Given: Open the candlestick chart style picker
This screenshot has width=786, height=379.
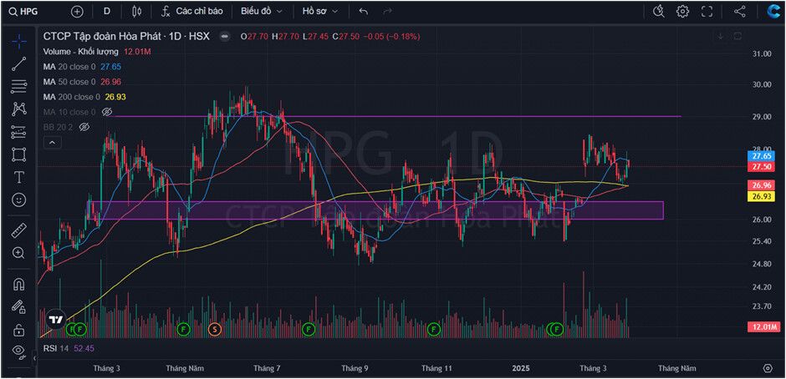Looking at the screenshot, I should click(x=136, y=12).
